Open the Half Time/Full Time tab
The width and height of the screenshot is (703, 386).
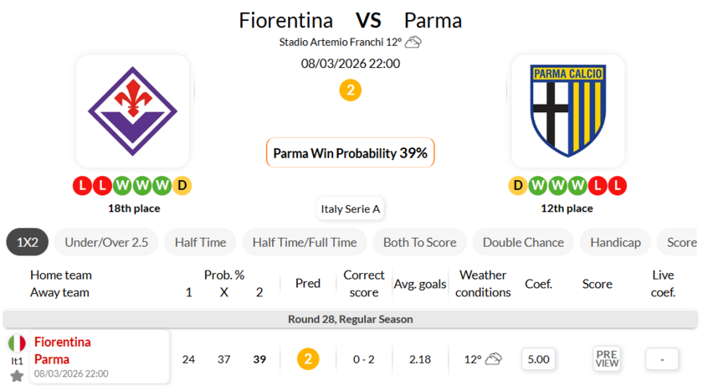pyautogui.click(x=304, y=242)
